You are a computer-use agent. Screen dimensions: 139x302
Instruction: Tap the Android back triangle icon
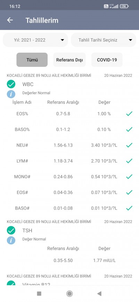pyautogui.click(x=99, y=294)
